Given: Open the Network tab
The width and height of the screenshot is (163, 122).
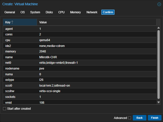Looking at the screenshot, I should point(92,12).
